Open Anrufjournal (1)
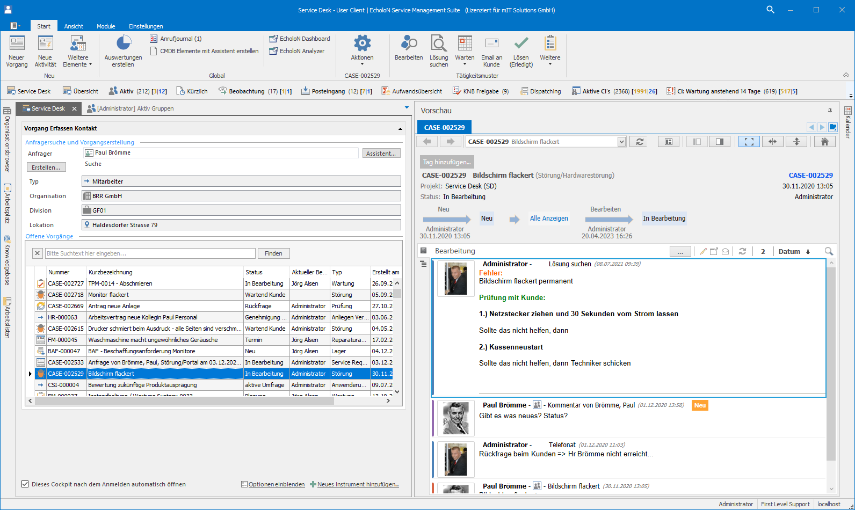 176,39
